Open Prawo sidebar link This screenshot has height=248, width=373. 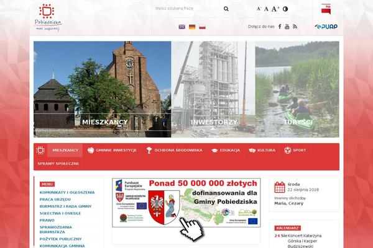pyautogui.click(x=47, y=220)
